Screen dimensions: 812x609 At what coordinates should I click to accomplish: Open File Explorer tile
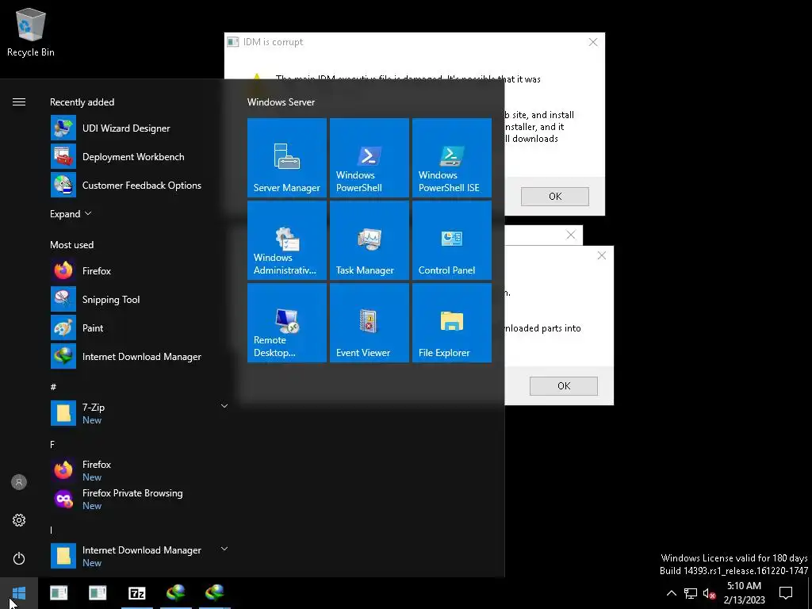click(x=452, y=323)
